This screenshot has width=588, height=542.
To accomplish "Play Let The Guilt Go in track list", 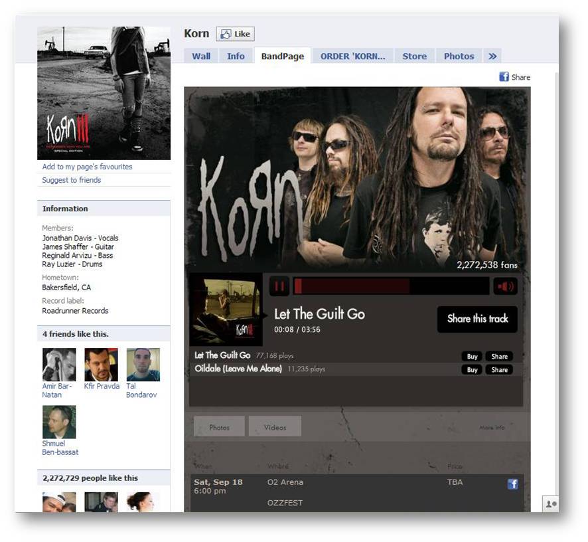I will [x=222, y=355].
